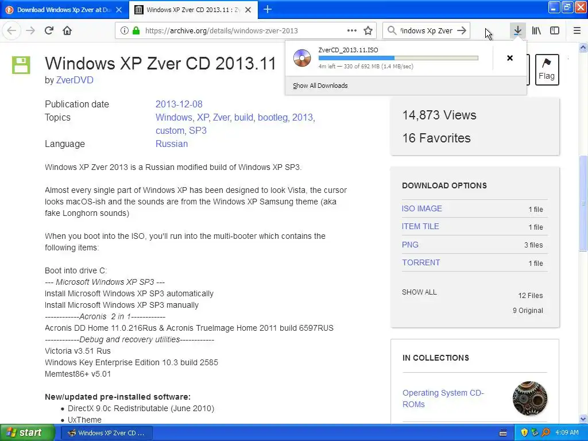Image resolution: width=588 pixels, height=441 pixels.
Task: Open the page actions three-dot menu
Action: coord(352,30)
